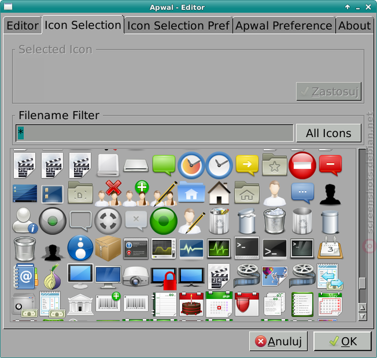Select the empty wire mesh trash icon

pos(24,248)
